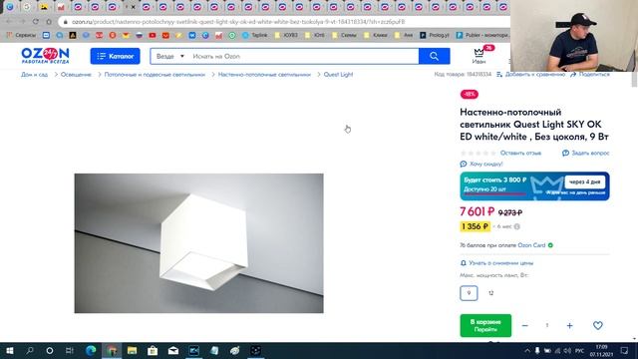Open Windows taskbar search
The height and width of the screenshot is (359, 638).
(x=29, y=350)
